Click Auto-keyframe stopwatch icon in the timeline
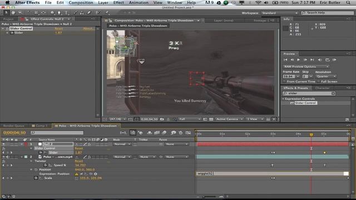Screen dimensions: 356x200 pyautogui.click(x=180, y=133)
